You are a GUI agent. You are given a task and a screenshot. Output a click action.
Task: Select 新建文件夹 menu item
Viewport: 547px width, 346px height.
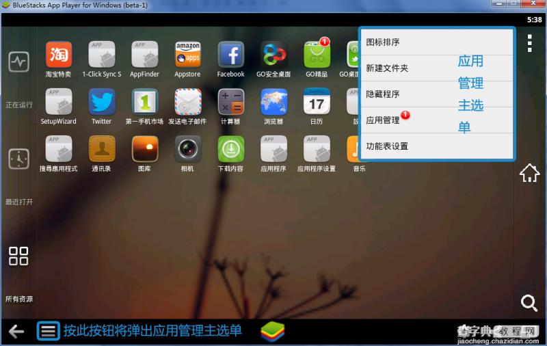437,68
